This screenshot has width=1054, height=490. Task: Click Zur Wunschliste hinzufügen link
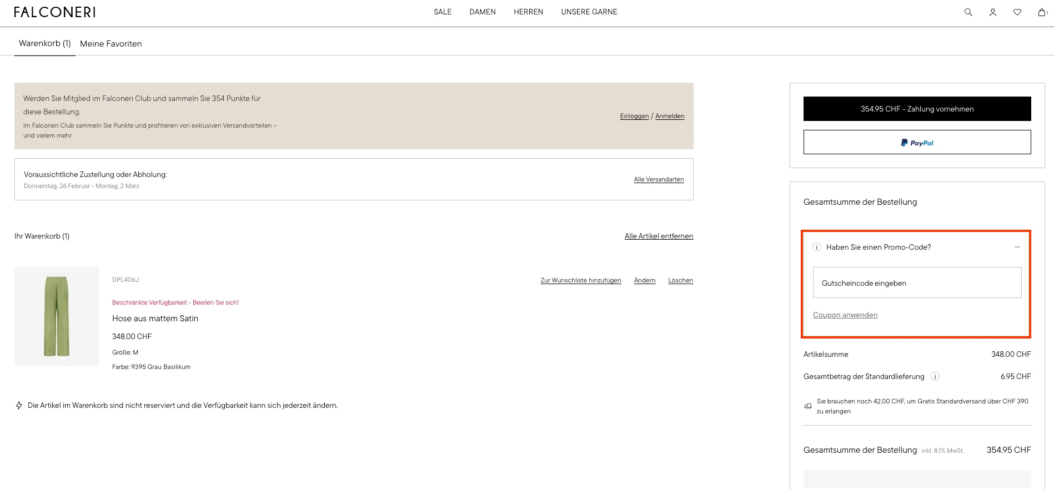[580, 281]
